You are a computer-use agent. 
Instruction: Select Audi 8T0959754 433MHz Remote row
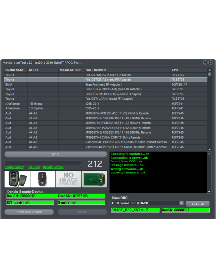[106, 113]
